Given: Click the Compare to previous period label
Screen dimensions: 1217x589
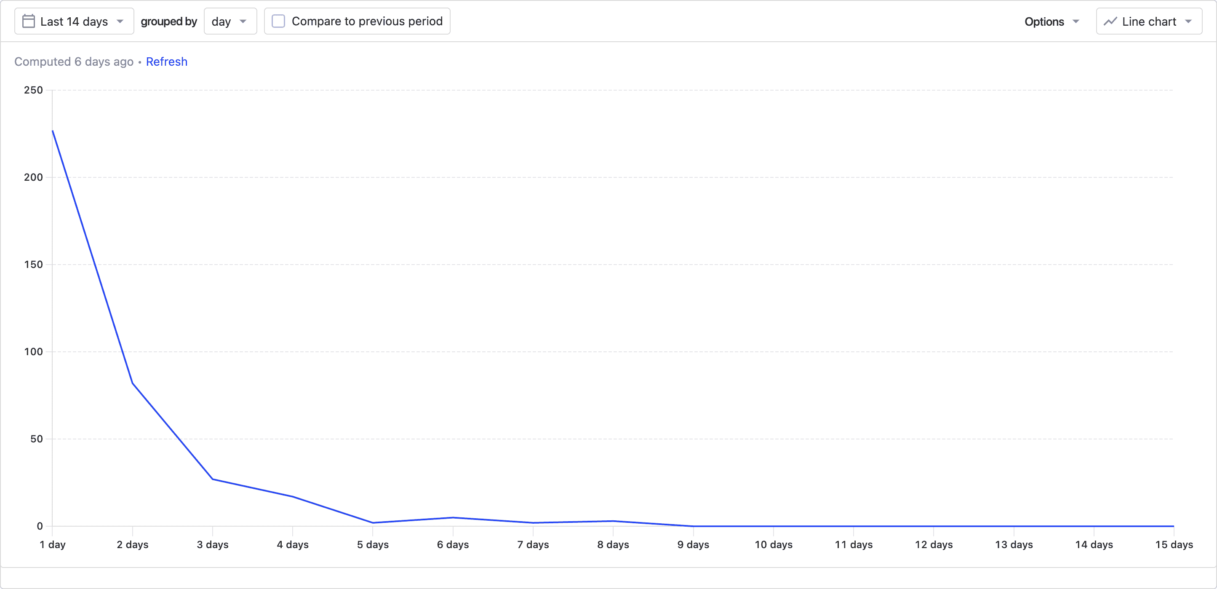Looking at the screenshot, I should pos(367,21).
